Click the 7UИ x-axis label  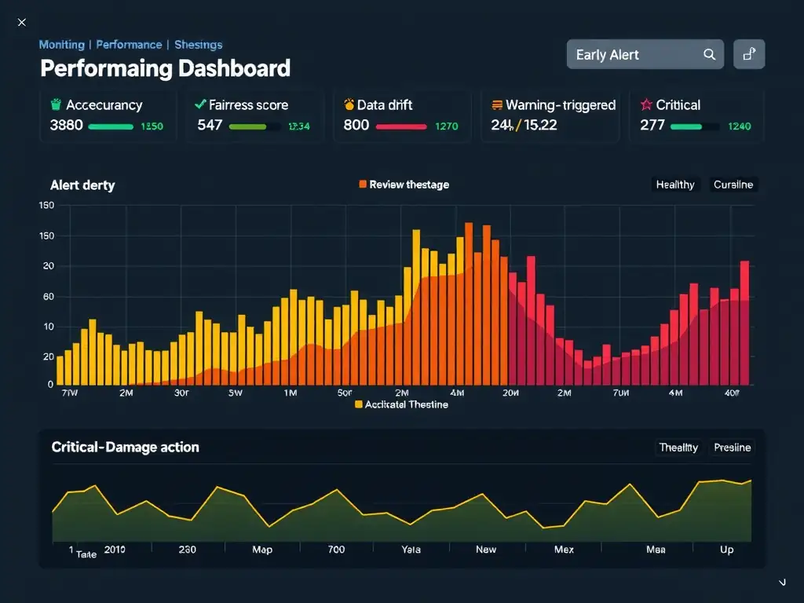coord(621,393)
